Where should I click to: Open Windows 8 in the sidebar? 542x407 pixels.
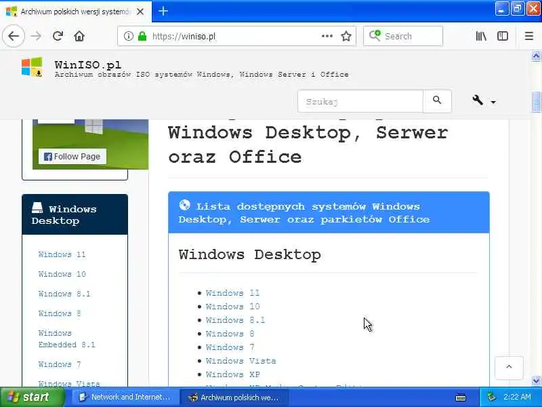click(x=60, y=313)
